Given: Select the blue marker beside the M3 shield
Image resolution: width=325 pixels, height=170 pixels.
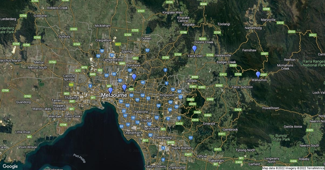Looking at the screenshot, I should click(124, 87).
